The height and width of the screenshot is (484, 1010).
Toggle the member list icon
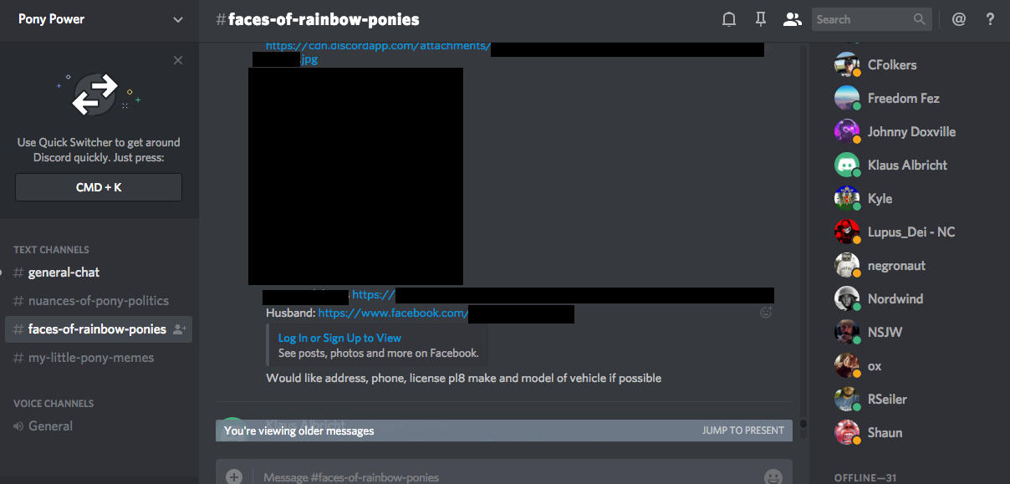pos(792,19)
